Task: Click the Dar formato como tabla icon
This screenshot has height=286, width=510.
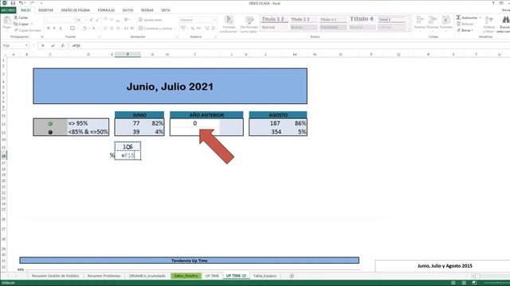Action: click(249, 20)
